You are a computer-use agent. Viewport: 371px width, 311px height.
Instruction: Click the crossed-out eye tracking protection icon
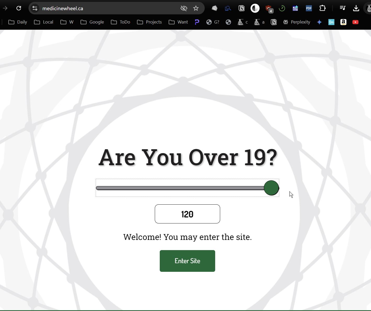point(184,8)
